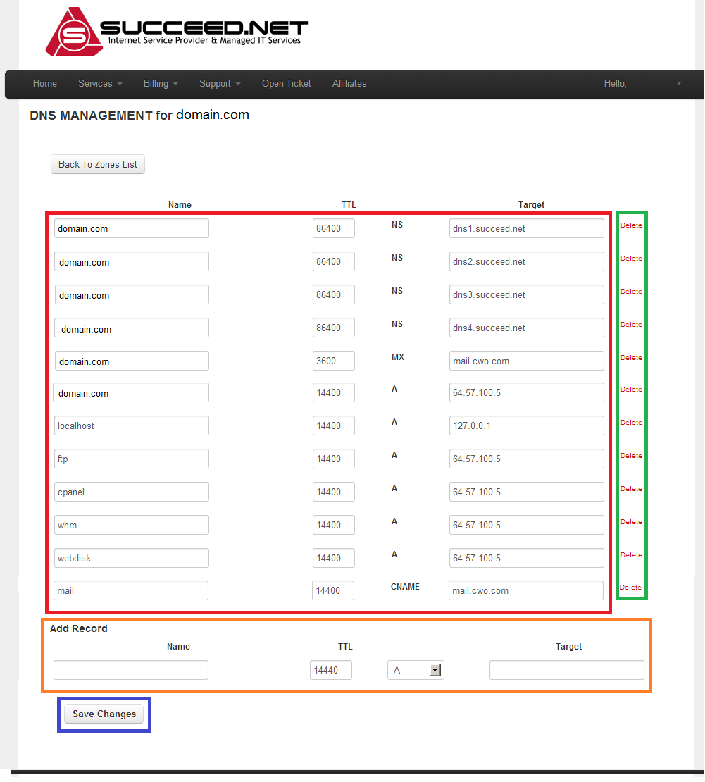Click the Affiliates navigation item
Screen dimensions: 705x782
tap(349, 83)
